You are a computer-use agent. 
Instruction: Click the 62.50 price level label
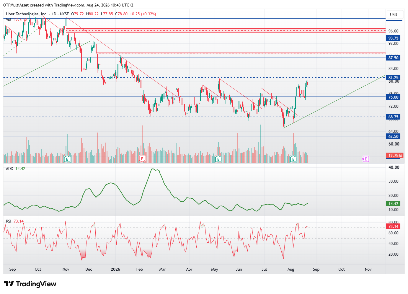(x=393, y=136)
